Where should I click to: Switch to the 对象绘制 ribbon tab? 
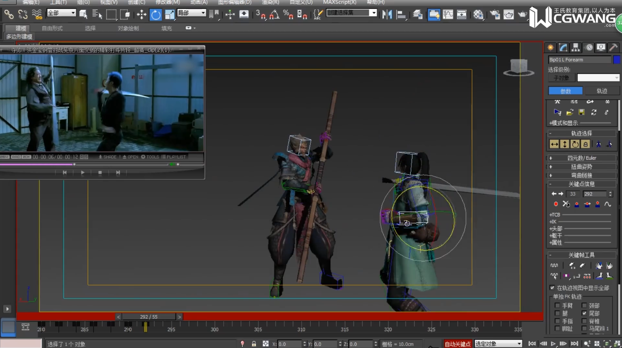tap(128, 28)
